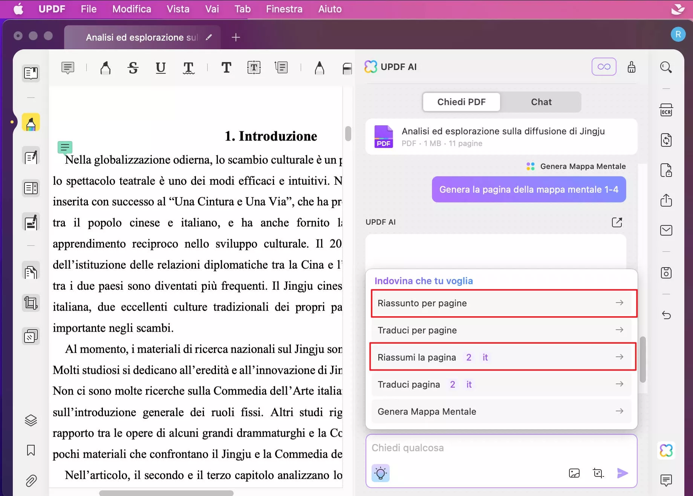Click the unlimited infinity badge button

604,67
